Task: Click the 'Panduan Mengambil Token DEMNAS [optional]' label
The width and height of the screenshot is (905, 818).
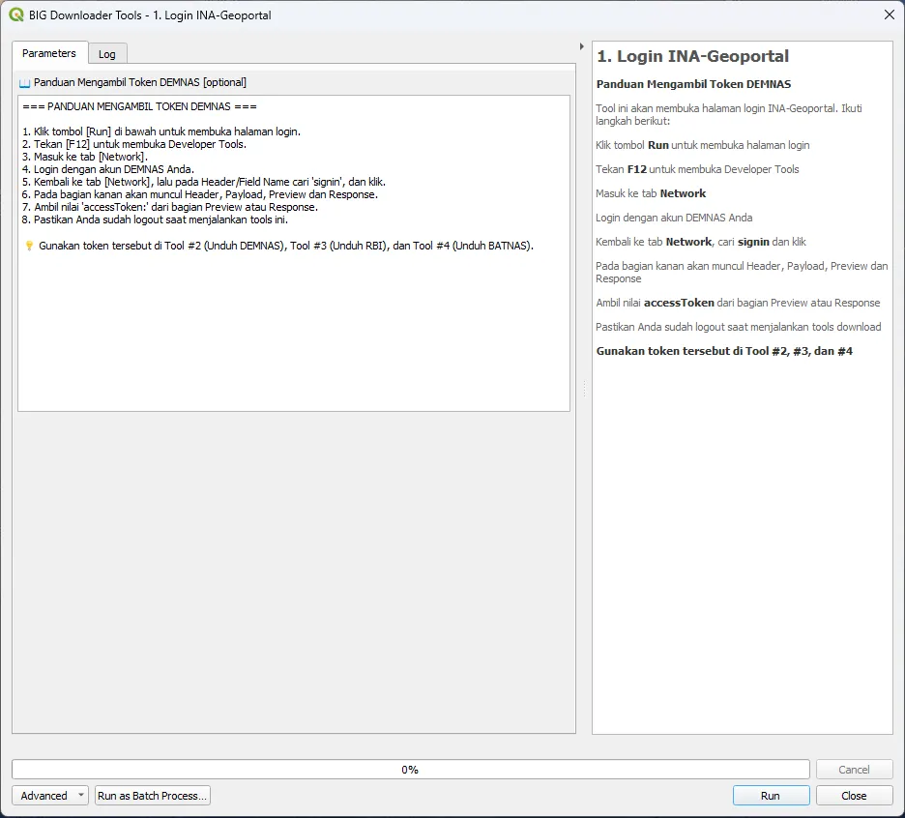Action: (140, 83)
